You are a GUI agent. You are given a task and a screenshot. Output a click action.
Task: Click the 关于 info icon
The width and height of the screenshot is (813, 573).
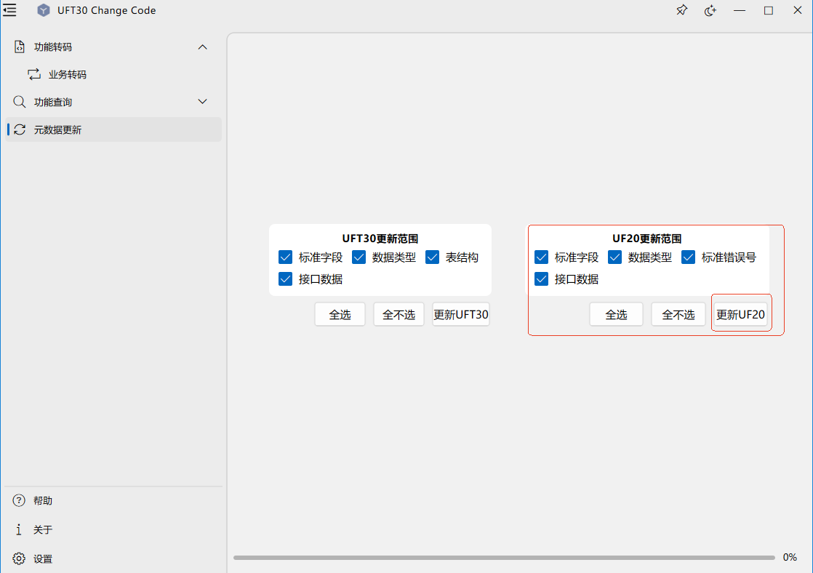(19, 529)
